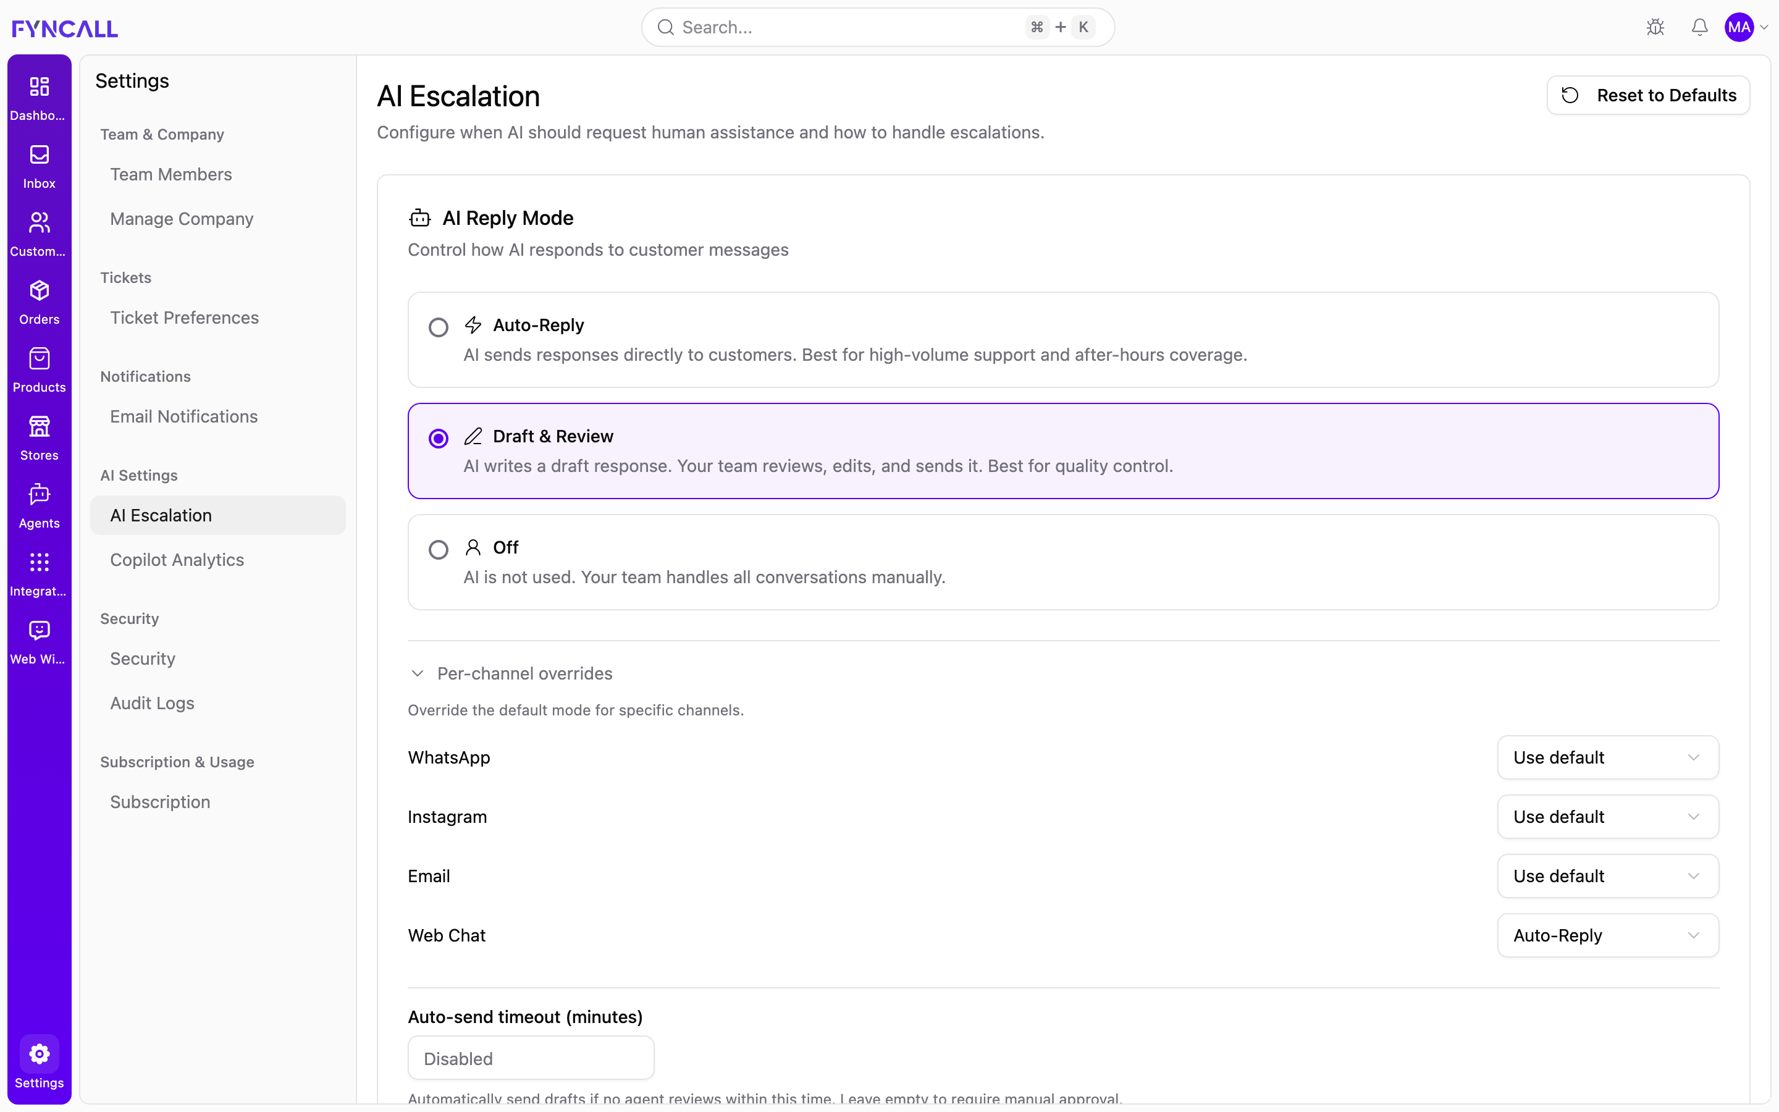1779x1112 pixels.
Task: Open the Stores sidebar icon
Action: [39, 426]
